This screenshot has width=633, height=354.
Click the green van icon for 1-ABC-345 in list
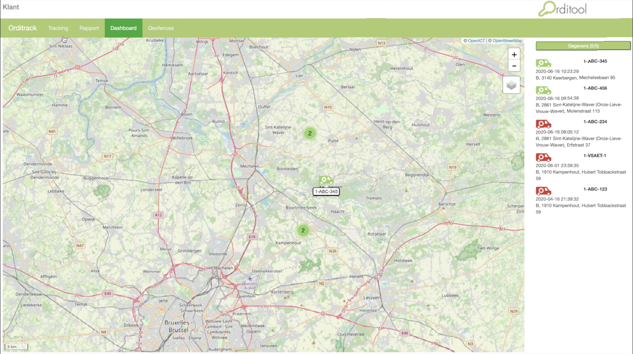click(x=543, y=63)
